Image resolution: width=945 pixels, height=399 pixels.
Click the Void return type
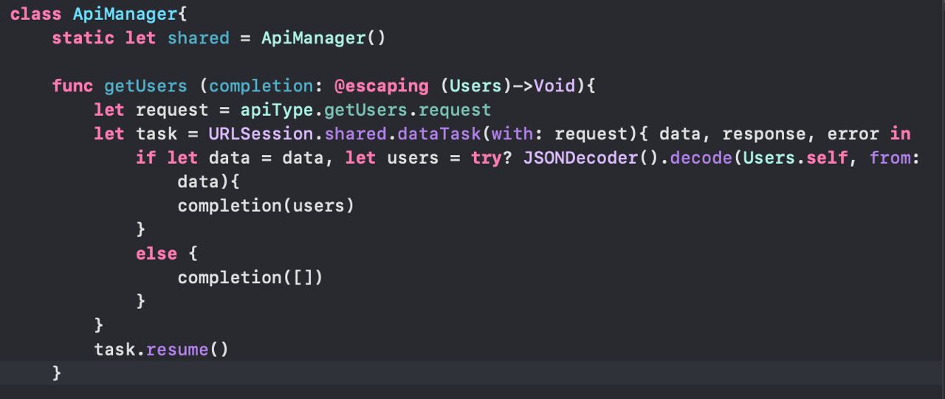(x=560, y=86)
